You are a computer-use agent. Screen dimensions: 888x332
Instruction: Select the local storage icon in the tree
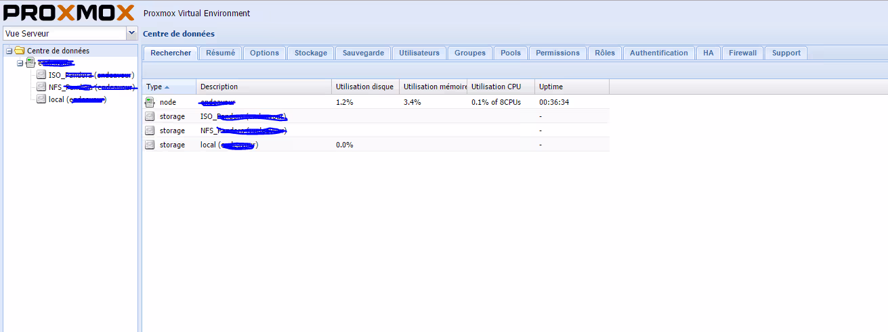click(x=41, y=99)
